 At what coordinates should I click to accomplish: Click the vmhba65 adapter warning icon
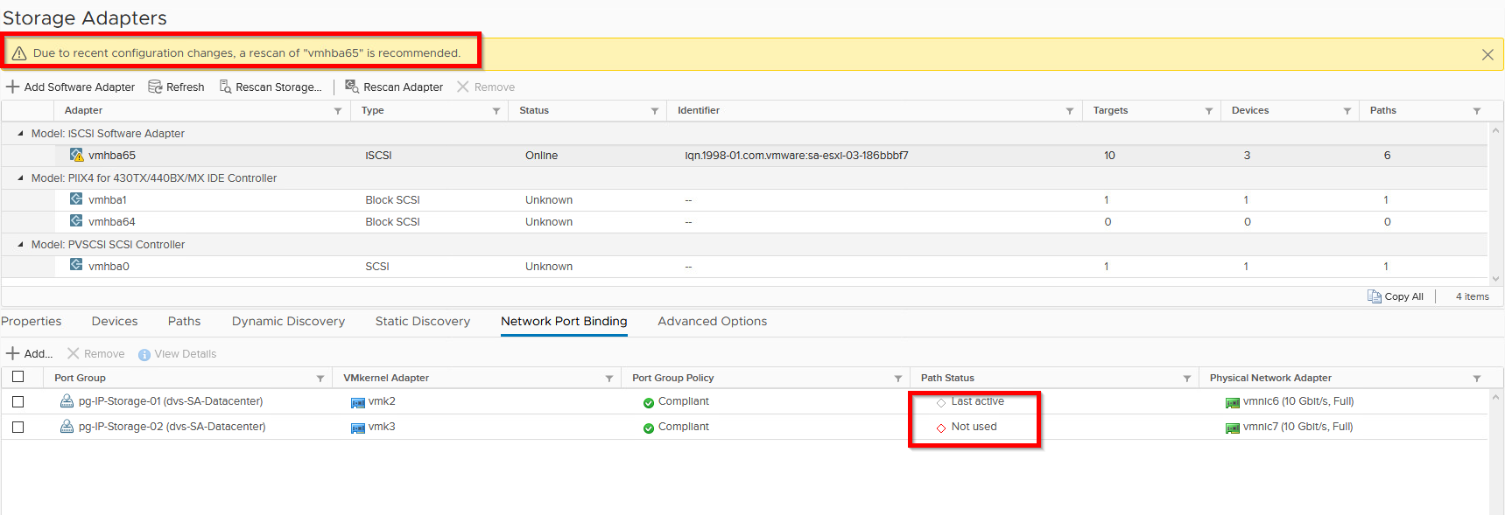77,155
